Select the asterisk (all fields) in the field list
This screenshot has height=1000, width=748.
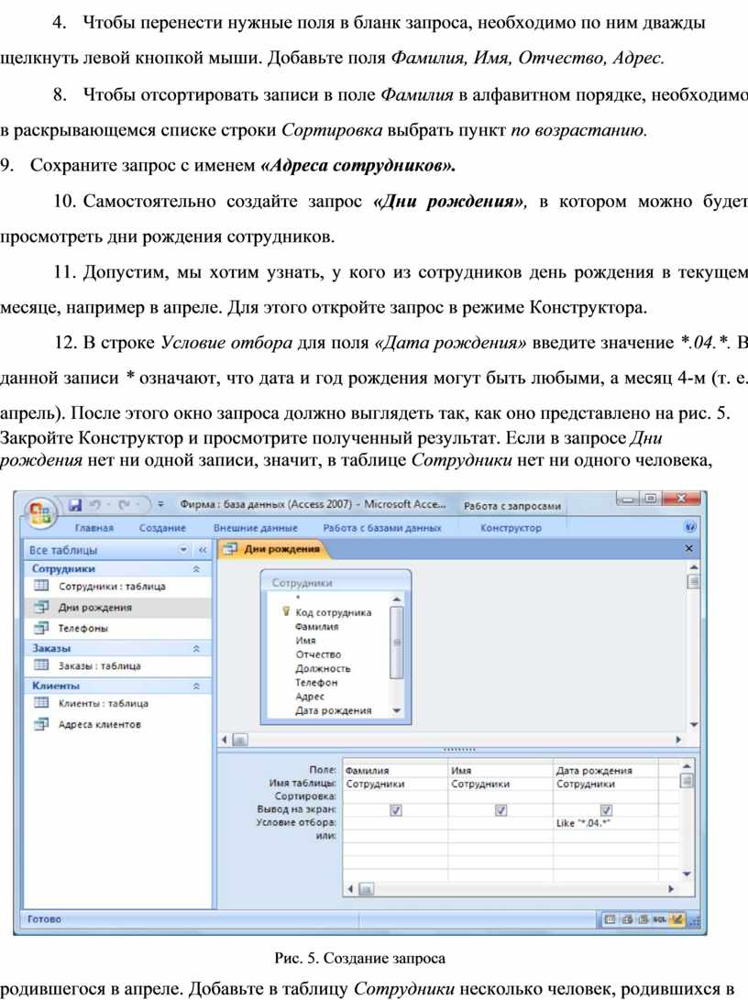point(298,599)
